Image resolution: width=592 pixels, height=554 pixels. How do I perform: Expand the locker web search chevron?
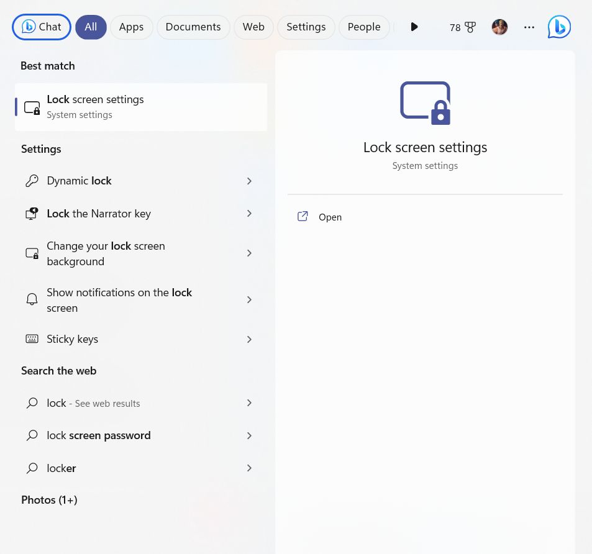click(249, 468)
